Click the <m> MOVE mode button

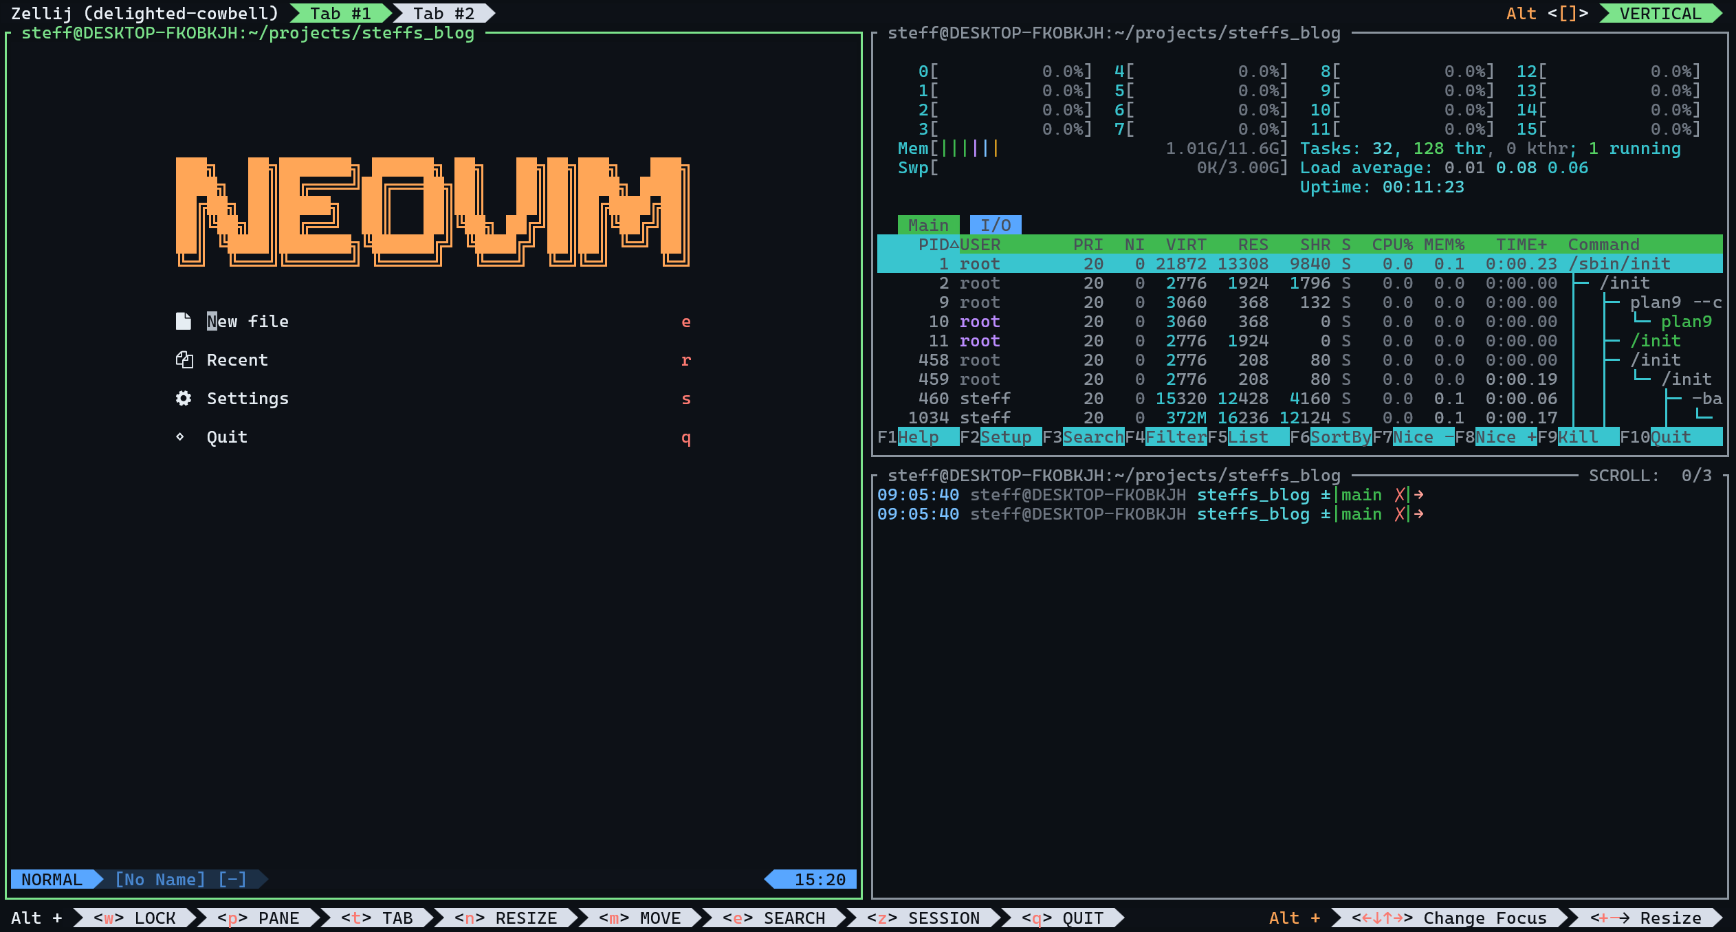640,918
